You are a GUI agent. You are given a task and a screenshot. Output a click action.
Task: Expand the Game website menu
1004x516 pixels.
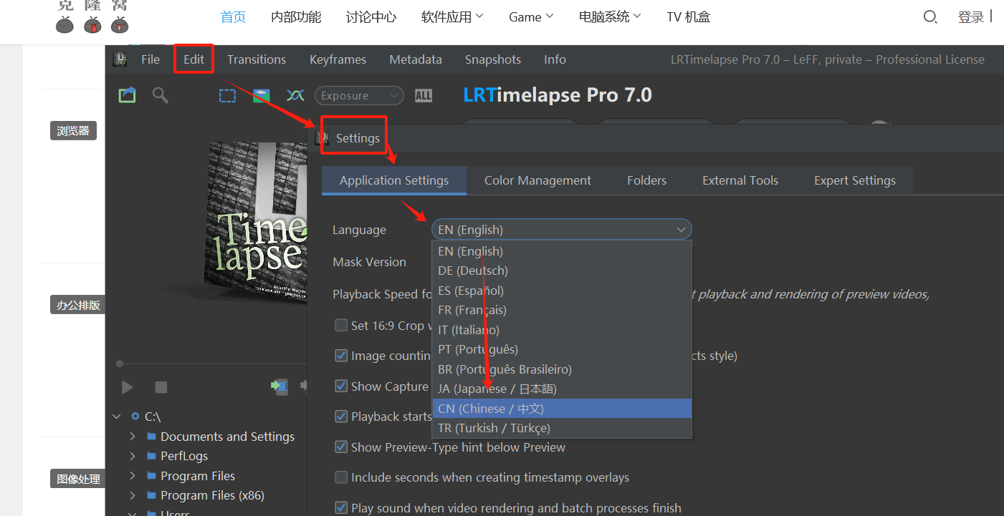(531, 16)
